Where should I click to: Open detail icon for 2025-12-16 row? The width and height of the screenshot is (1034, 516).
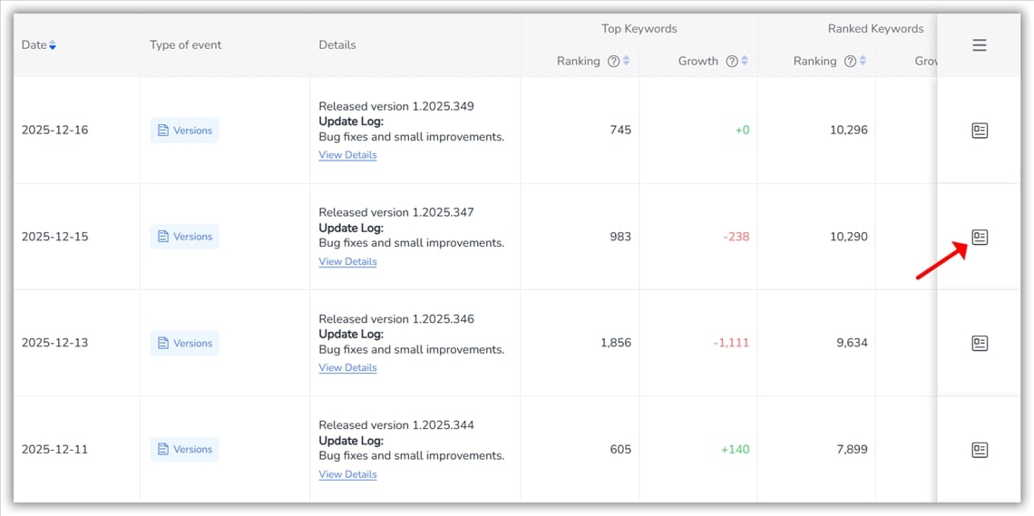coord(979,131)
